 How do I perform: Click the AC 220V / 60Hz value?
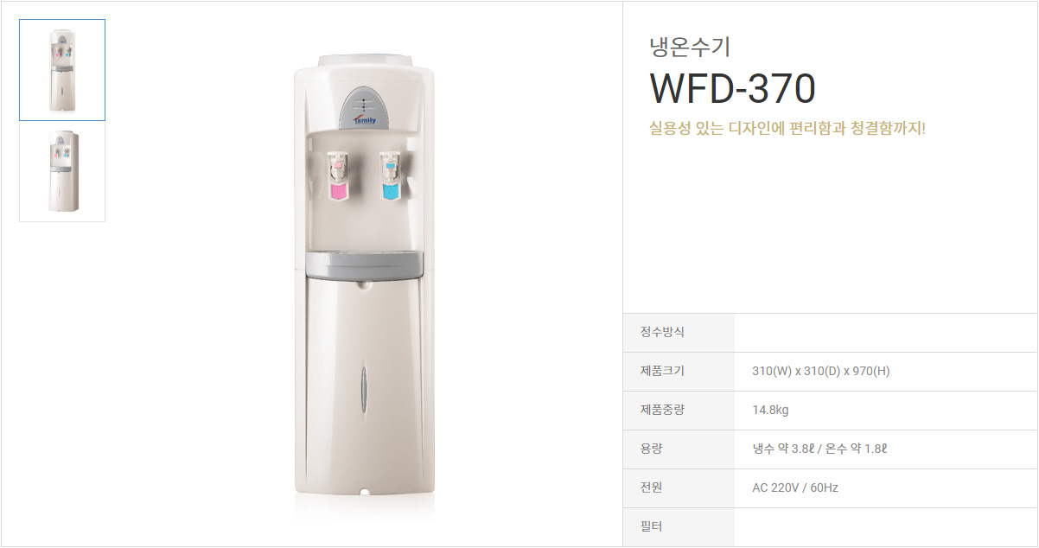point(795,488)
